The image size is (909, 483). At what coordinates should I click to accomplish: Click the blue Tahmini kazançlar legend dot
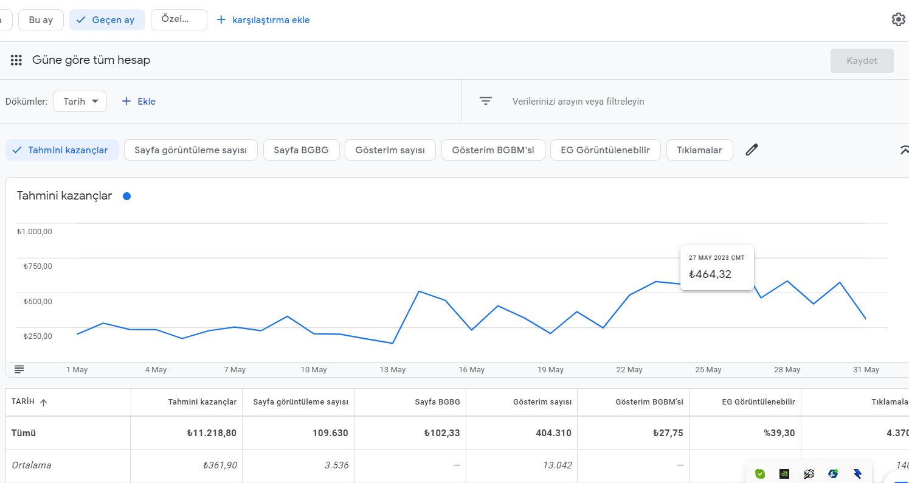126,196
